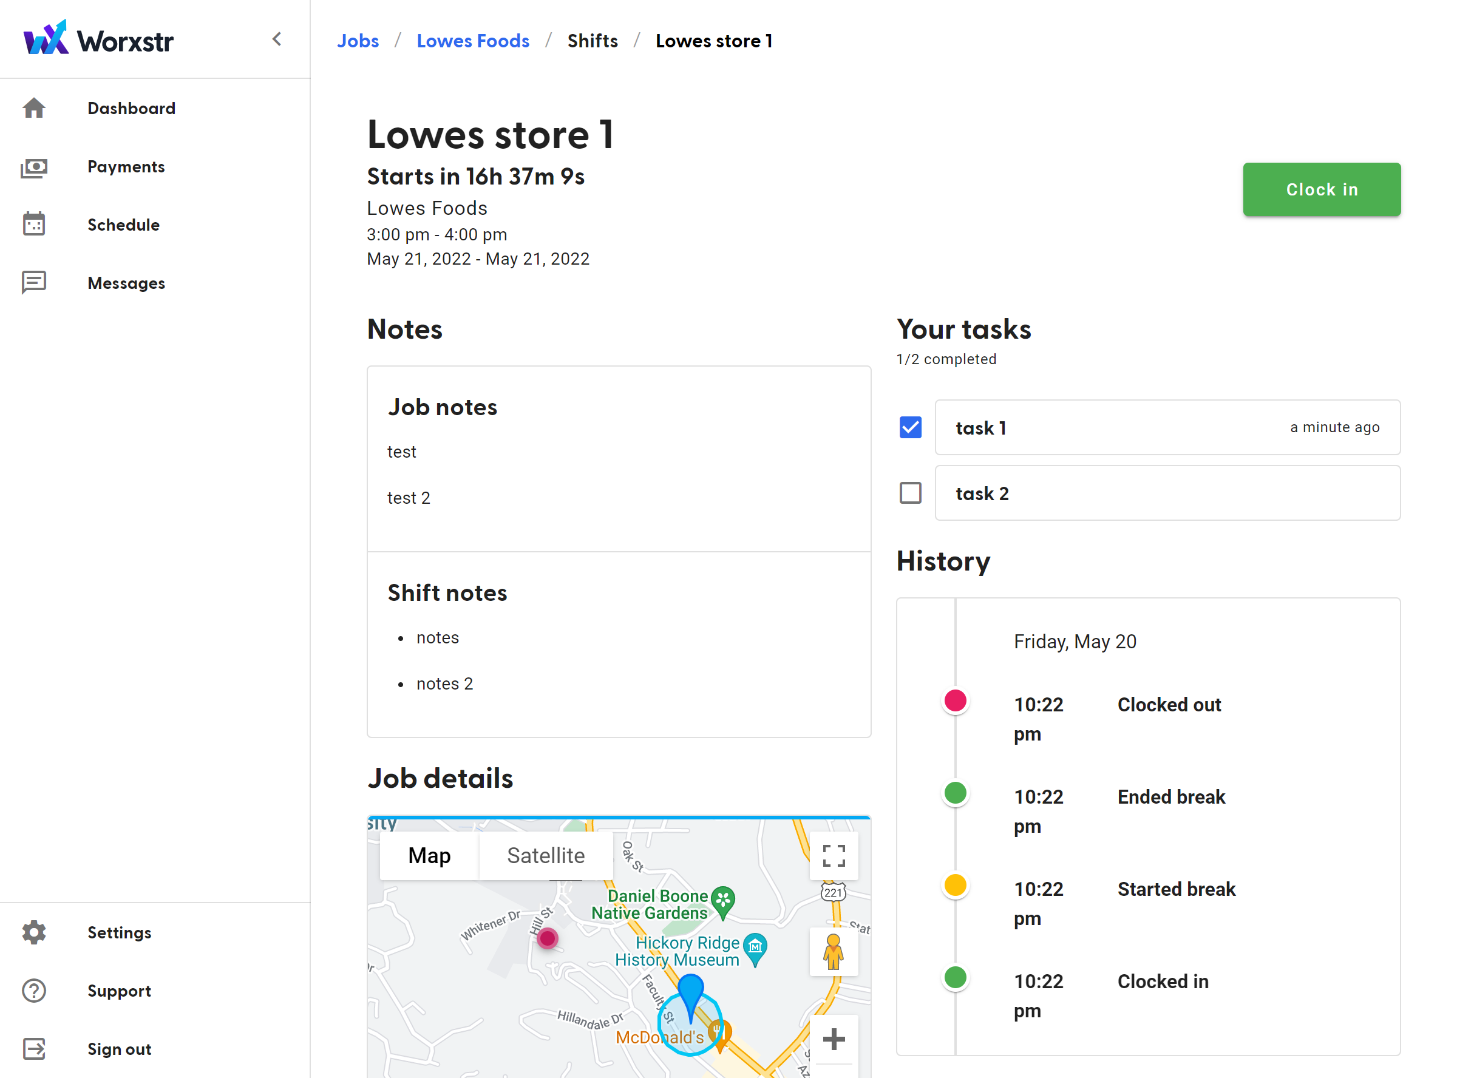The width and height of the screenshot is (1457, 1078).
Task: Click the Schedule calendar icon
Action: pyautogui.click(x=34, y=225)
